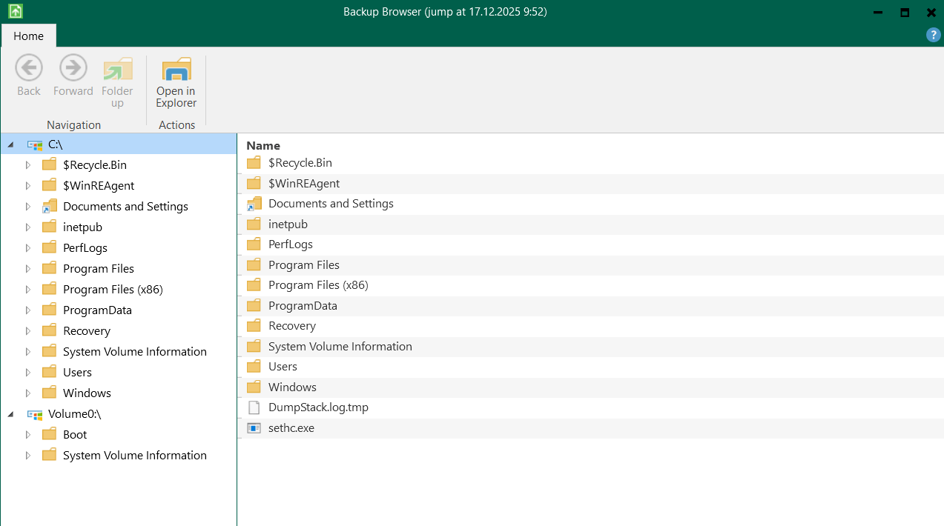Select inetpub folder in file list
Image resolution: width=944 pixels, height=526 pixels.
288,224
